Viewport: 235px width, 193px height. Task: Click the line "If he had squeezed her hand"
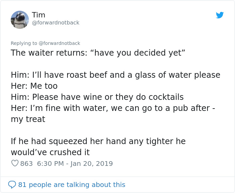tap(98, 141)
